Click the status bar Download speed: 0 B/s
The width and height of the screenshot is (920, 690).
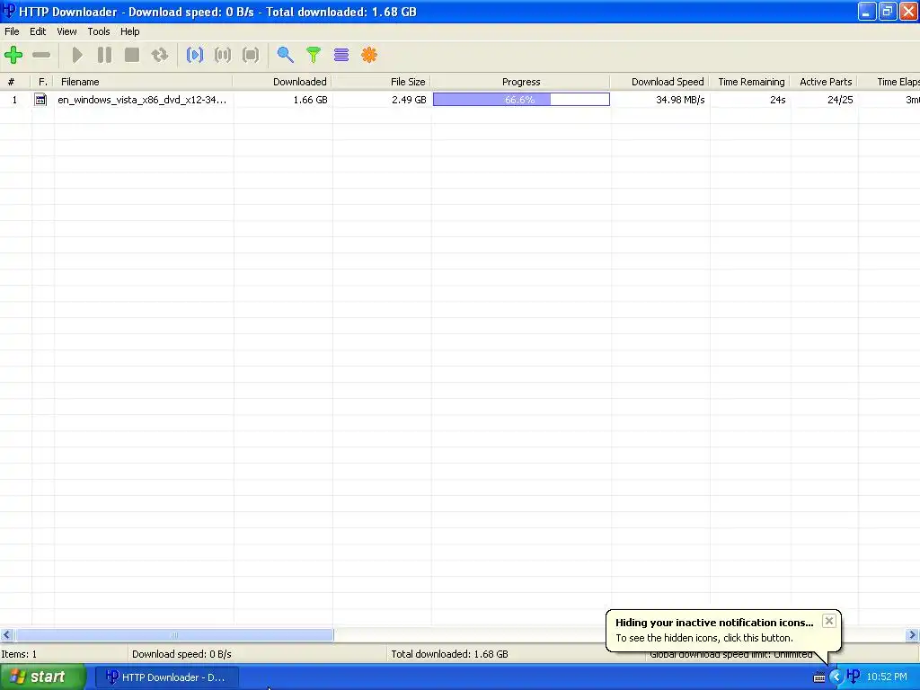coord(181,654)
